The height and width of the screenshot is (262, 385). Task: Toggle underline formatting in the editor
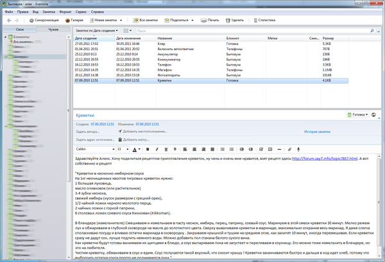166,150
